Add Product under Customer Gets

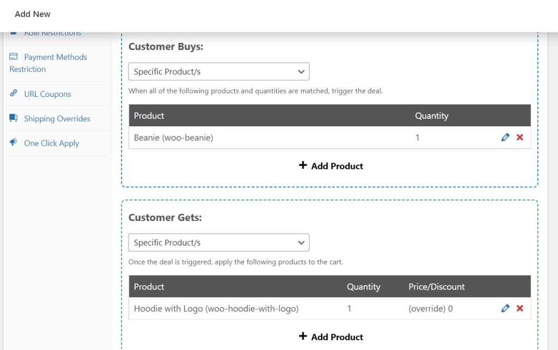(x=330, y=337)
